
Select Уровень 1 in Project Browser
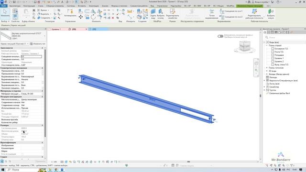(x=279, y=58)
